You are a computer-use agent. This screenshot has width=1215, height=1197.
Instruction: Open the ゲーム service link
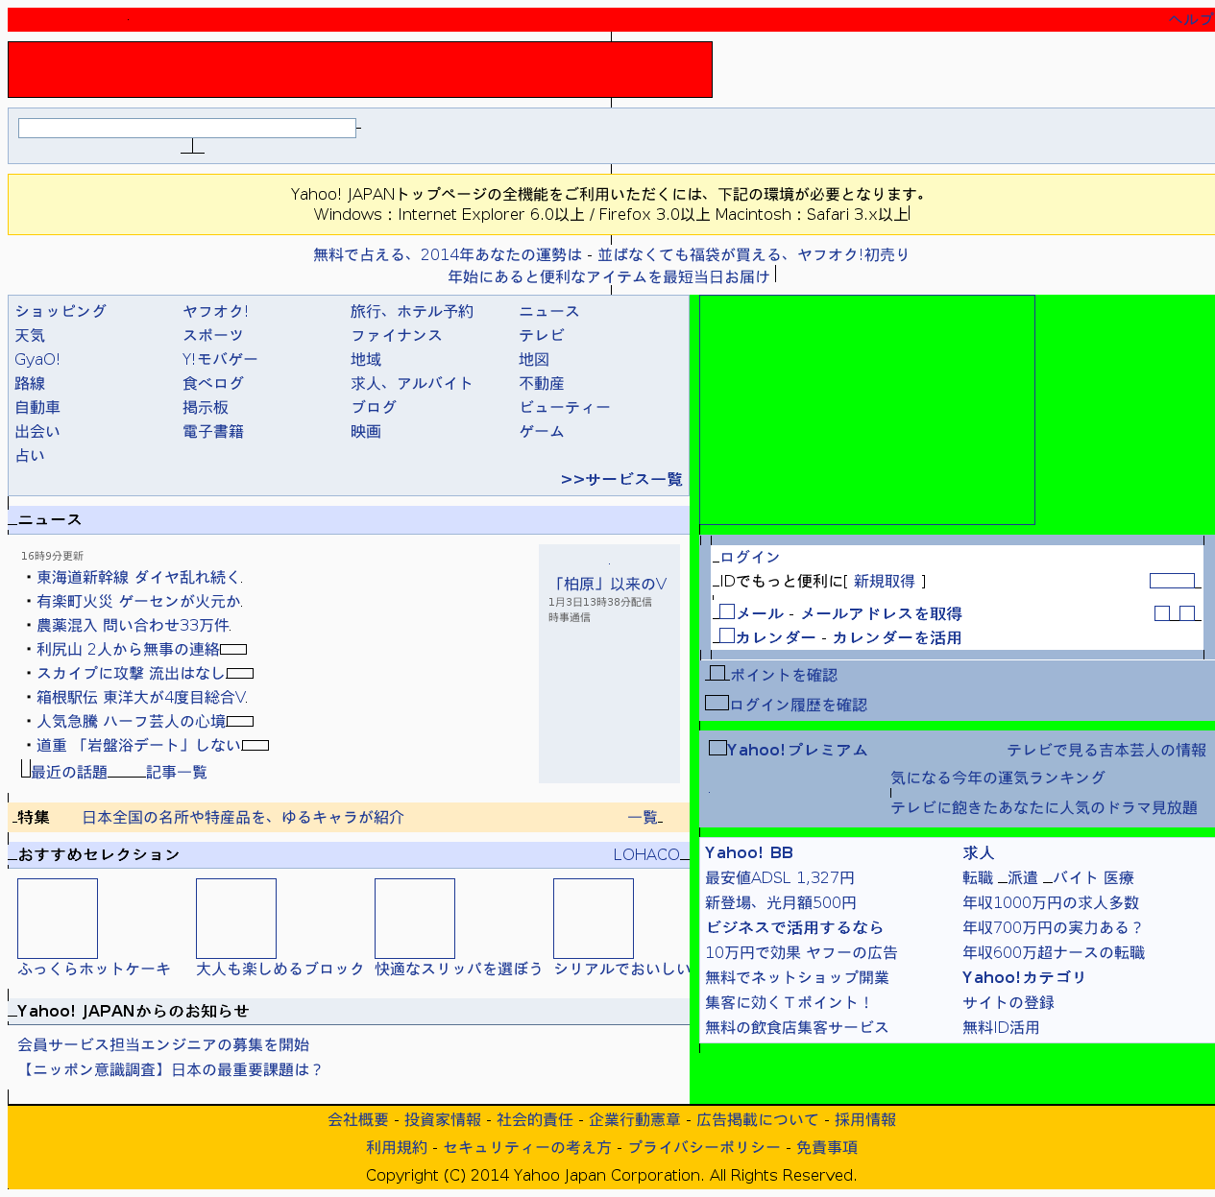tap(542, 431)
